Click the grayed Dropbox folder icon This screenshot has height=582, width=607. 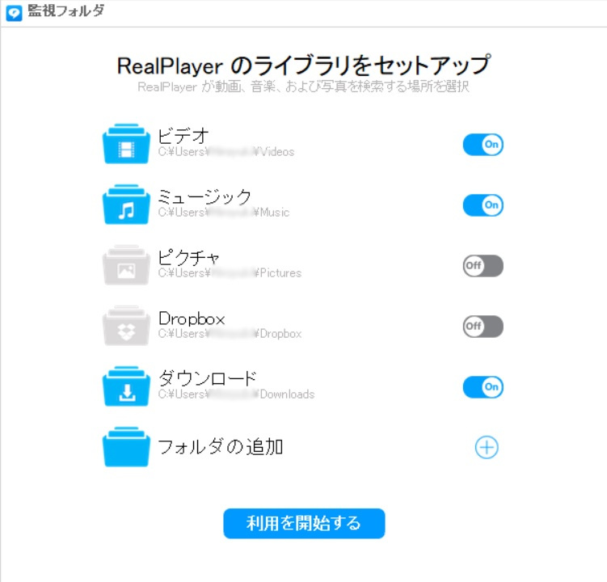[x=127, y=327]
